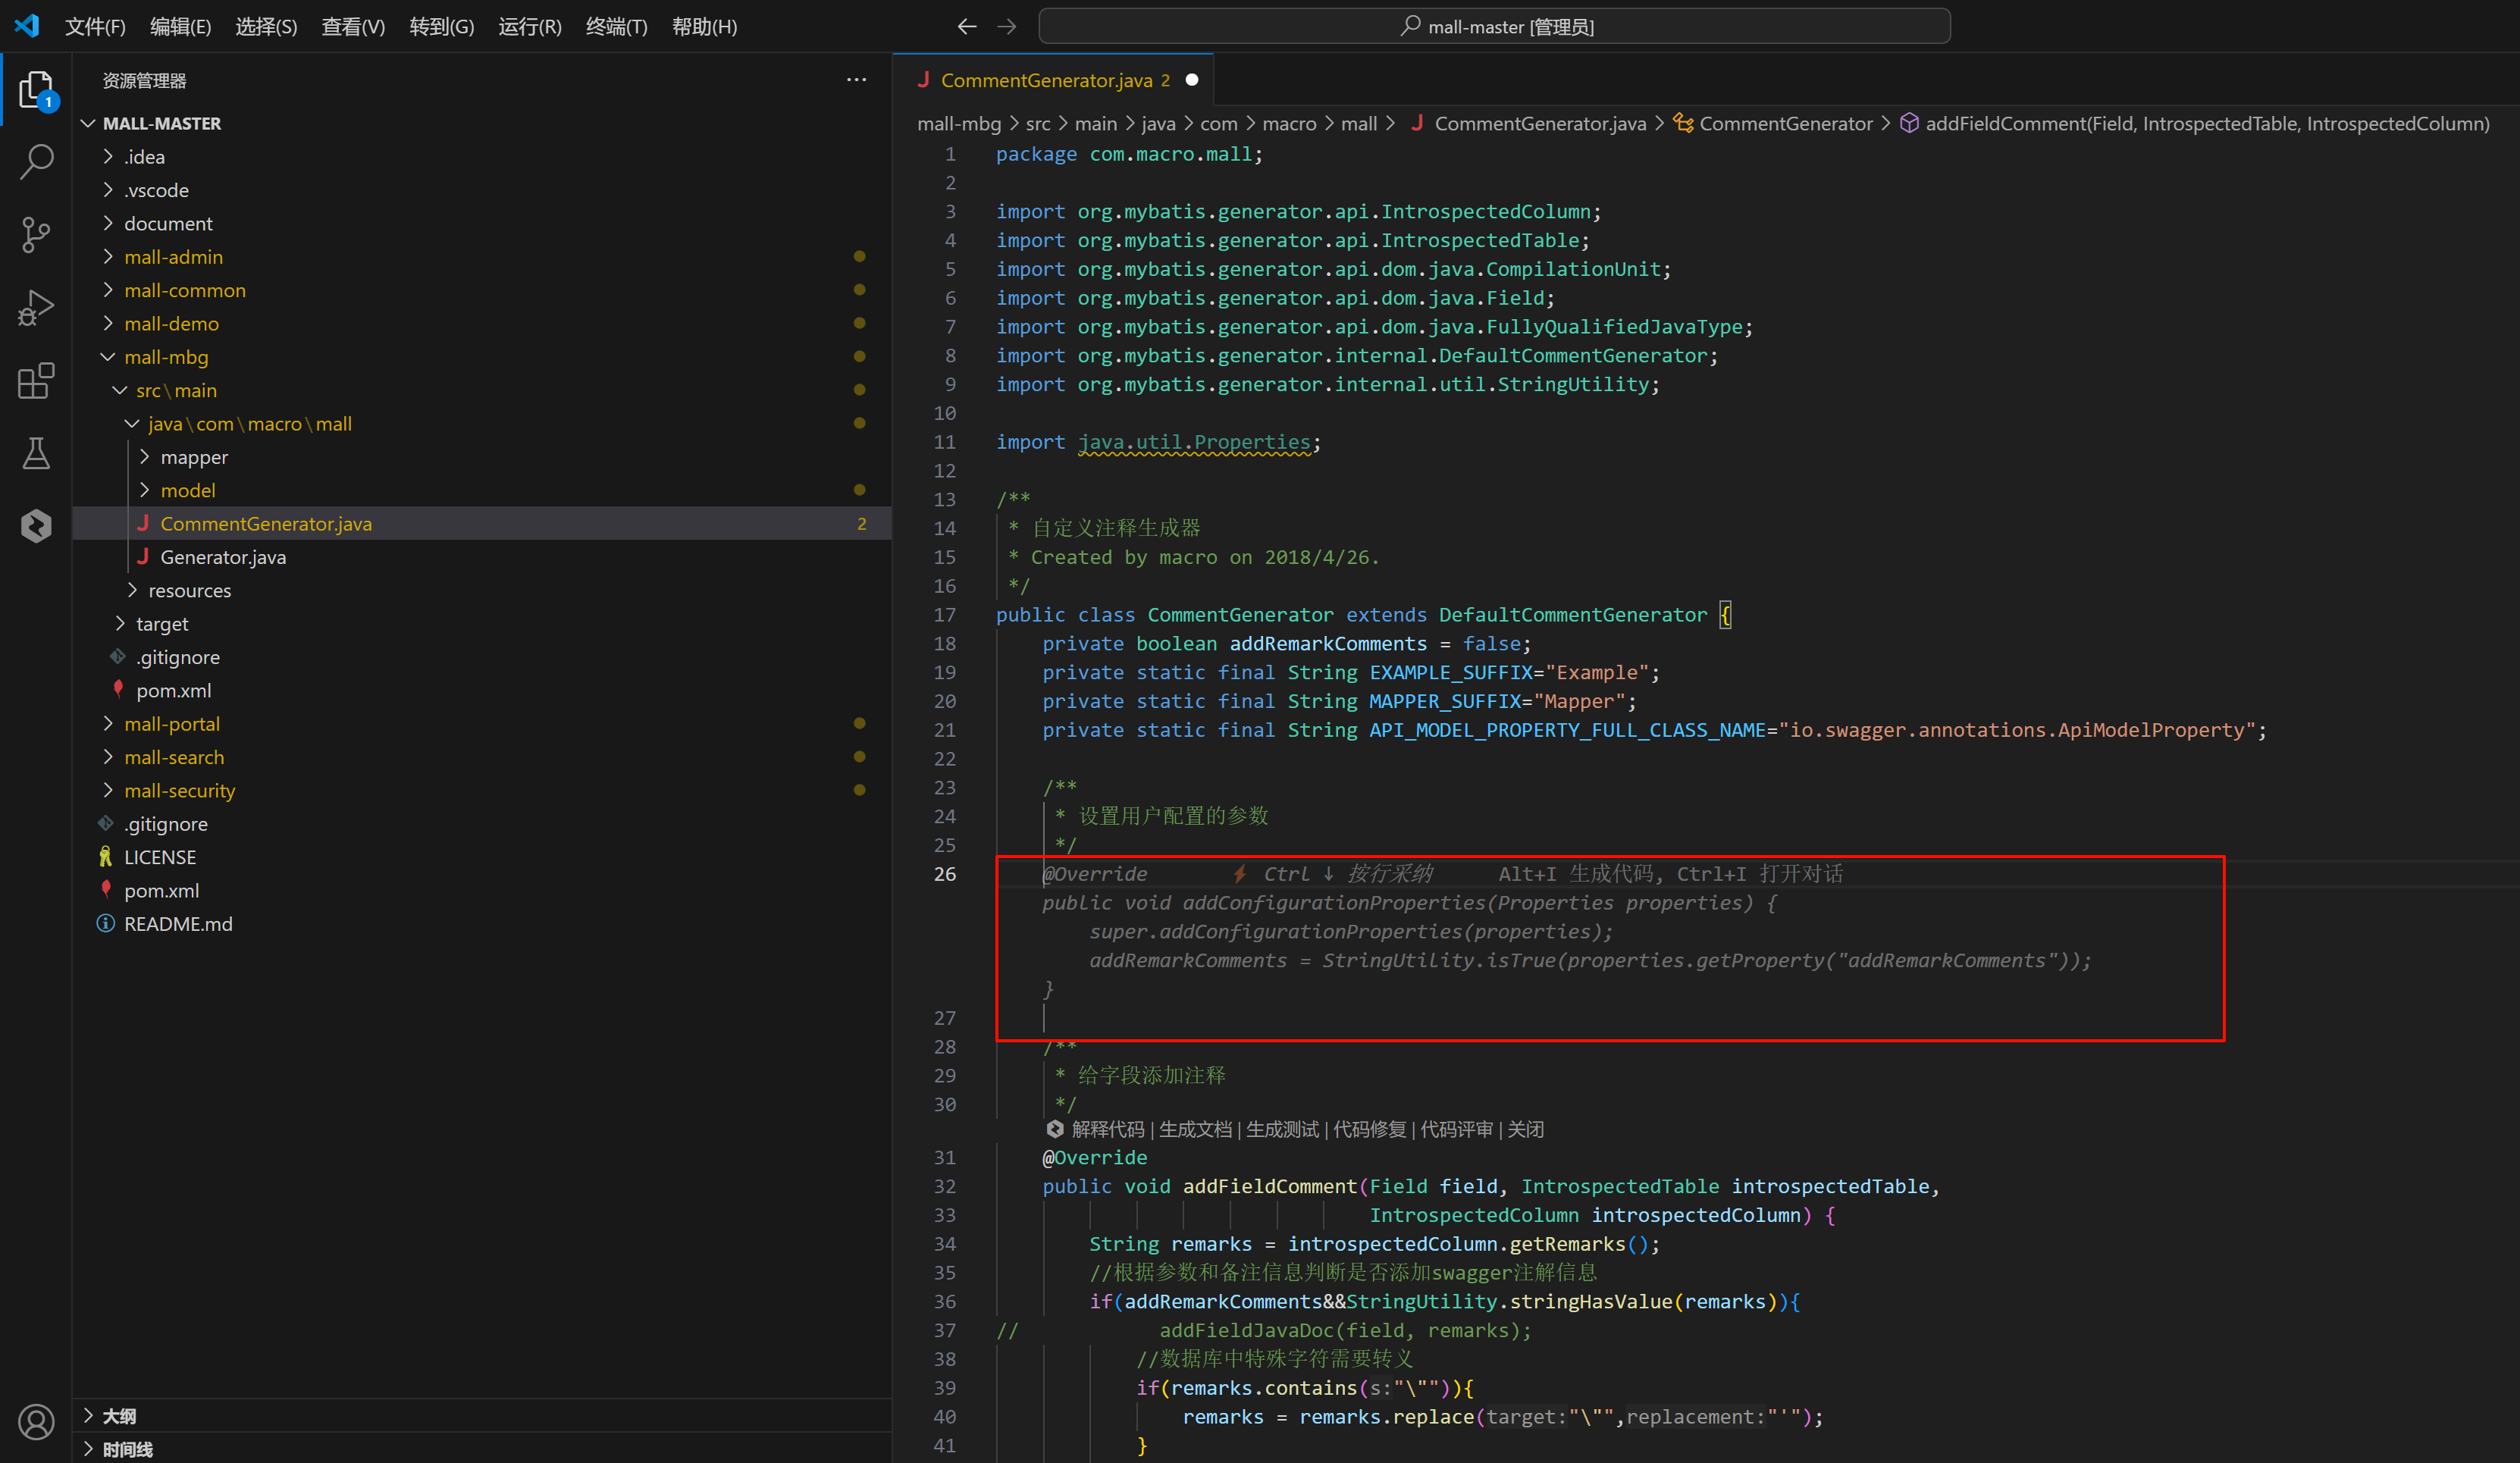Open the Run and Debug icon
Viewport: 2520px width, 1463px height.
click(x=36, y=307)
